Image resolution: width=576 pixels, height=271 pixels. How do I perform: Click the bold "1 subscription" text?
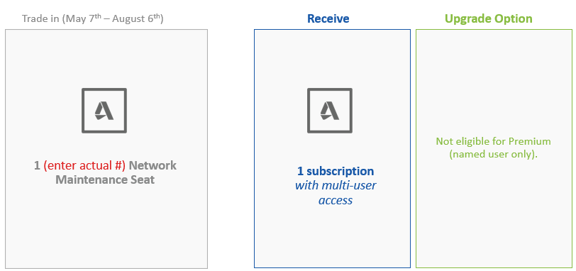click(x=336, y=171)
